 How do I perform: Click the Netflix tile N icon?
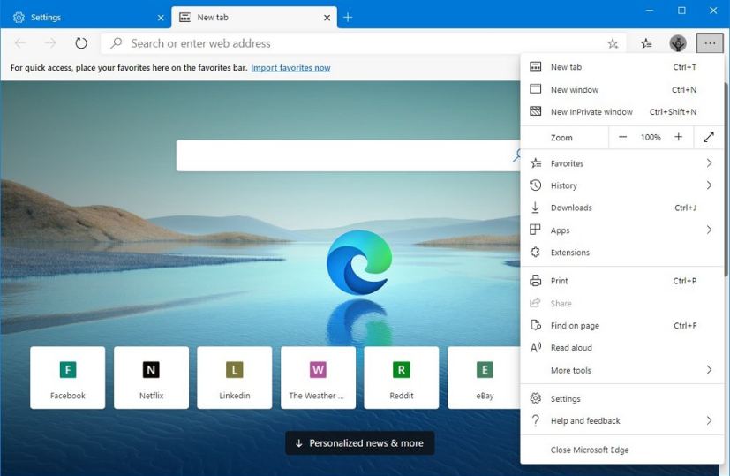click(x=151, y=370)
